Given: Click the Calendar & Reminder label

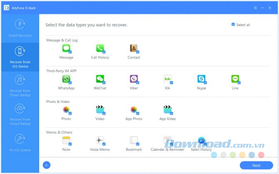Looking at the screenshot, I should point(167,150).
